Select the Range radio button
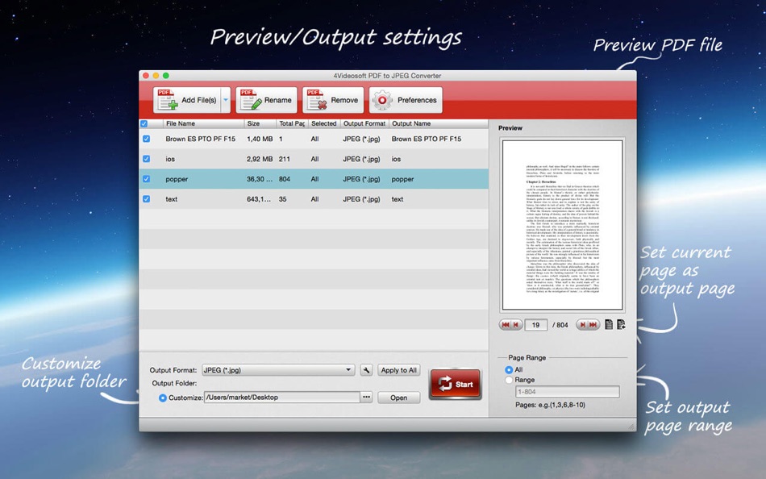The height and width of the screenshot is (479, 766). (509, 380)
